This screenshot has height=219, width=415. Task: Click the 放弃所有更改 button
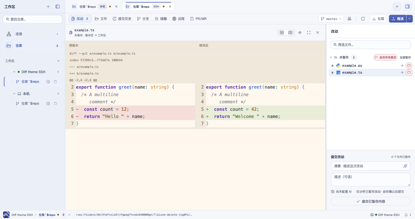pyautogui.click(x=385, y=57)
